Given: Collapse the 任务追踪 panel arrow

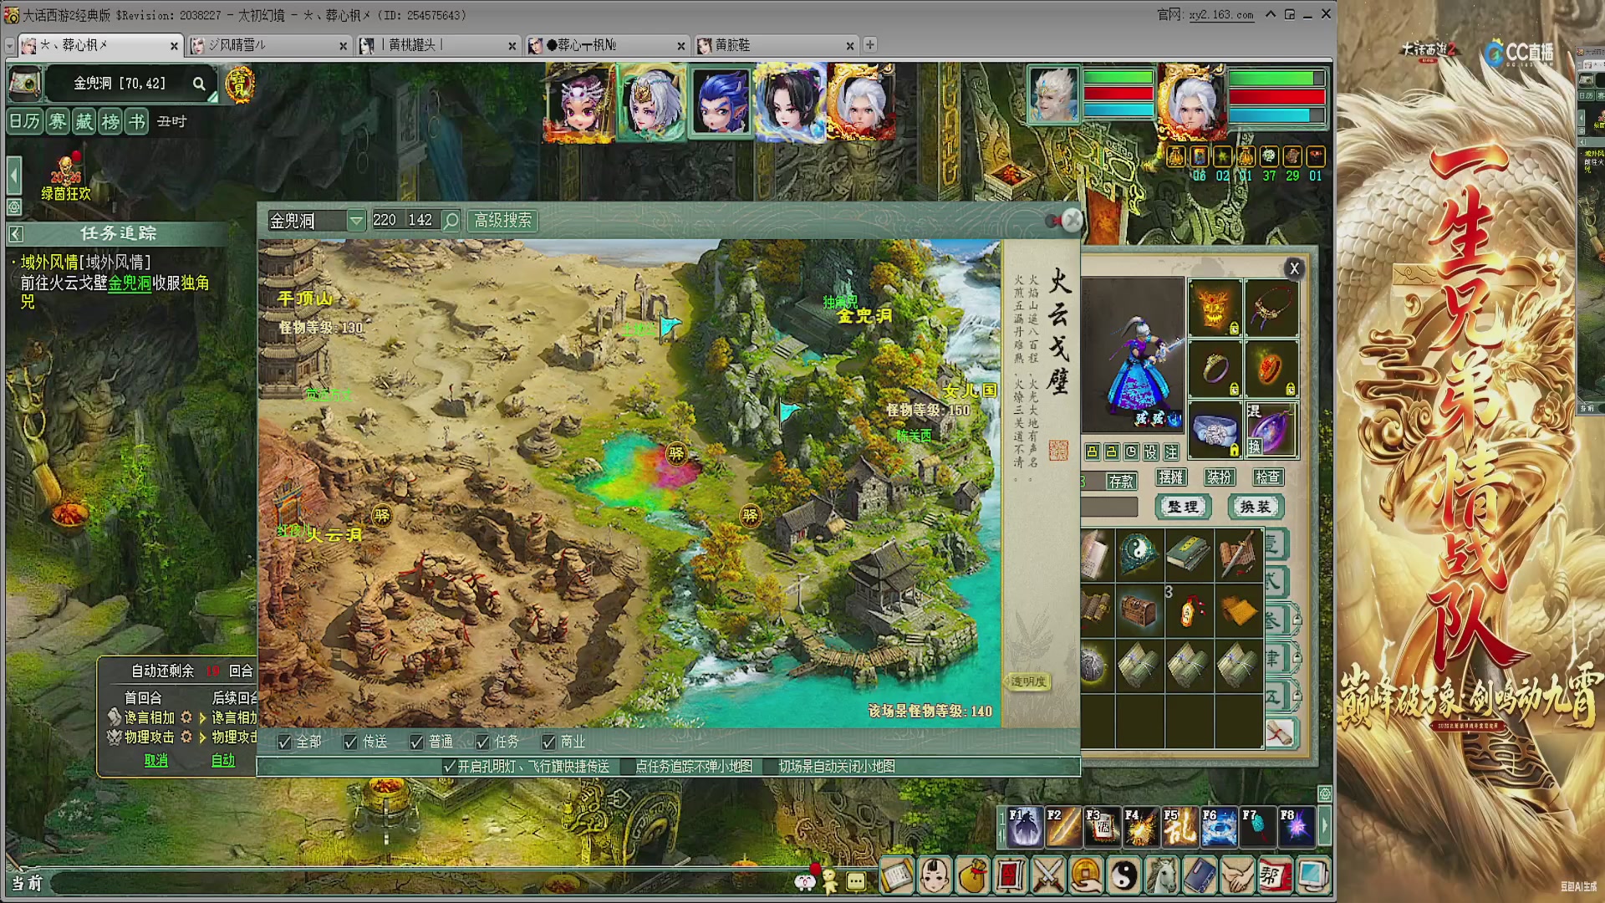Looking at the screenshot, I should click(x=16, y=234).
